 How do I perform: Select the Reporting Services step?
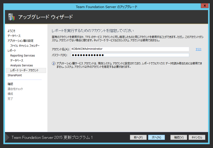tap(23, 55)
